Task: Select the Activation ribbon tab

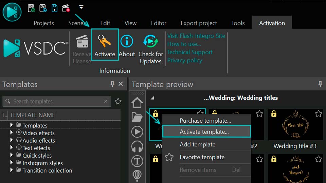Action: pyautogui.click(x=272, y=23)
